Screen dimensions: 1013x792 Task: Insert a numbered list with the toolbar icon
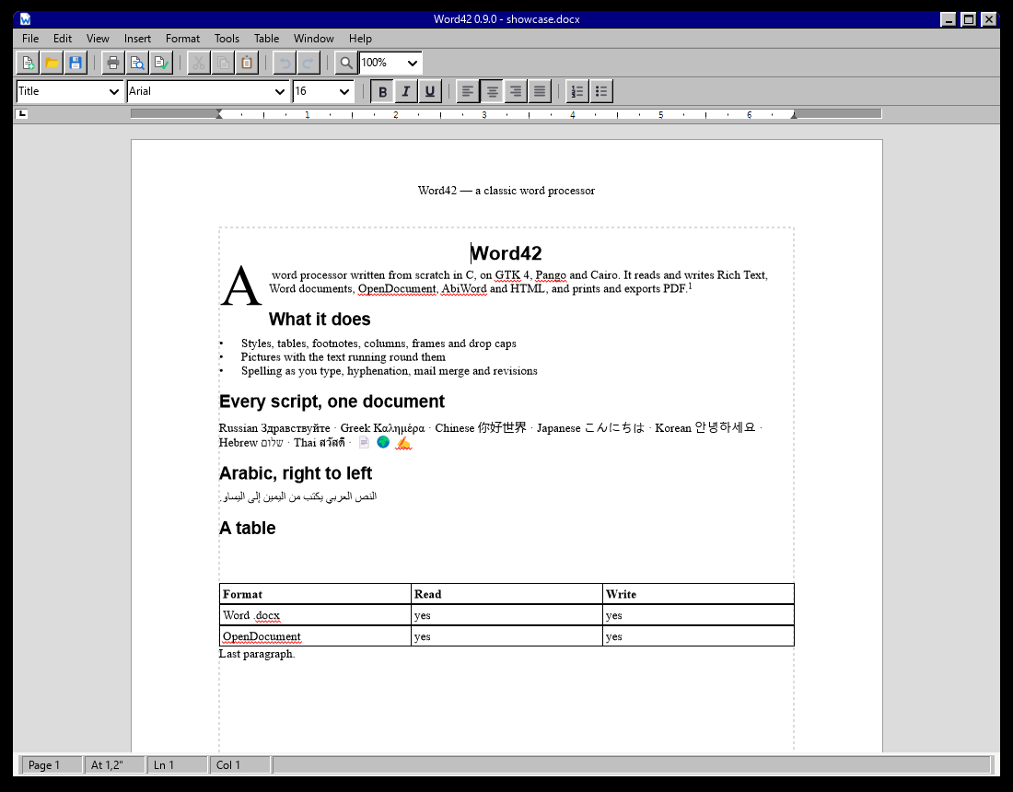[576, 91]
